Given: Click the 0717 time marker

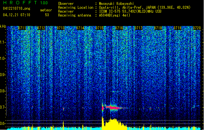Looking at the screenshot, I should [x=138, y=28].
